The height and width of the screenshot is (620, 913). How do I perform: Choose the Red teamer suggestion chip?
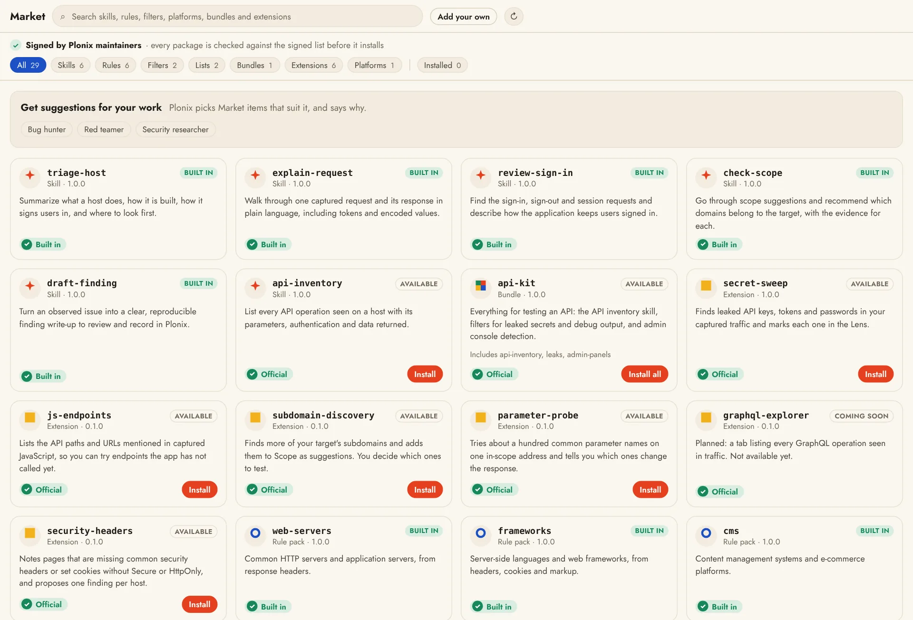pos(104,129)
